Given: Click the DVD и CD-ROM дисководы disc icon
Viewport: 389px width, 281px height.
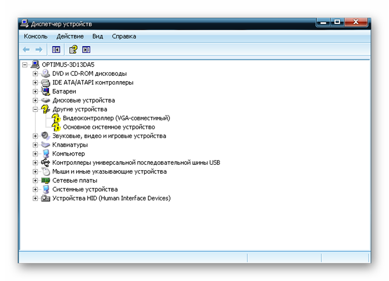Looking at the screenshot, I should (46, 73).
